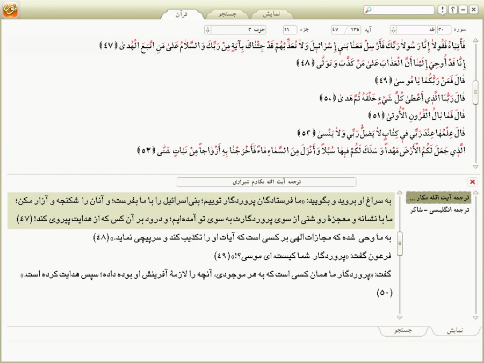Open the exclamation mark info button

click(x=442, y=10)
